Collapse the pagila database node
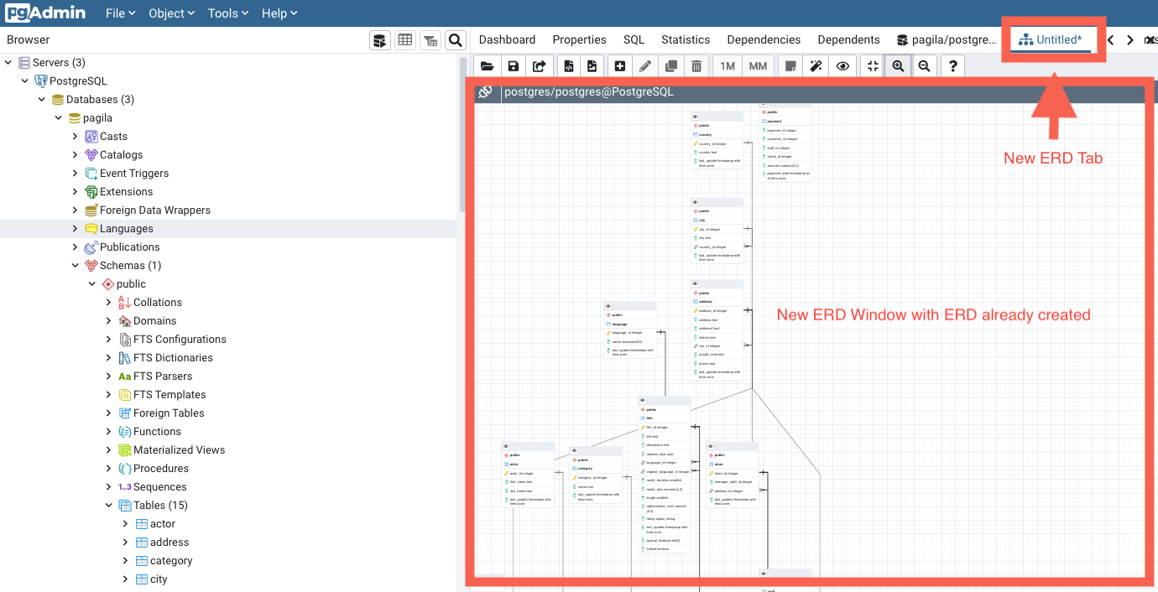 (x=58, y=117)
